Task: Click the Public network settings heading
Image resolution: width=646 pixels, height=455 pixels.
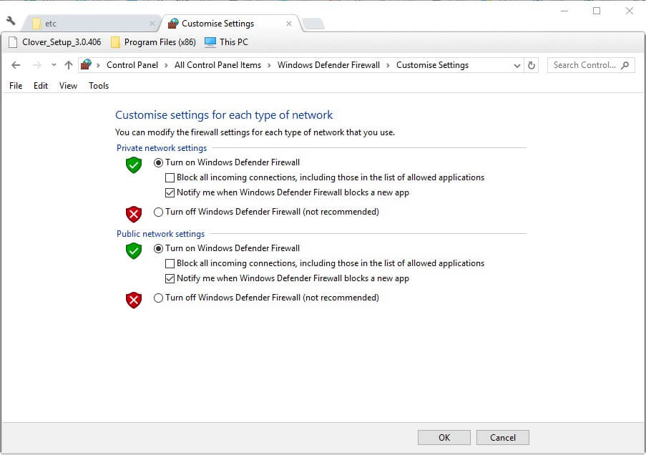Action: (x=160, y=234)
